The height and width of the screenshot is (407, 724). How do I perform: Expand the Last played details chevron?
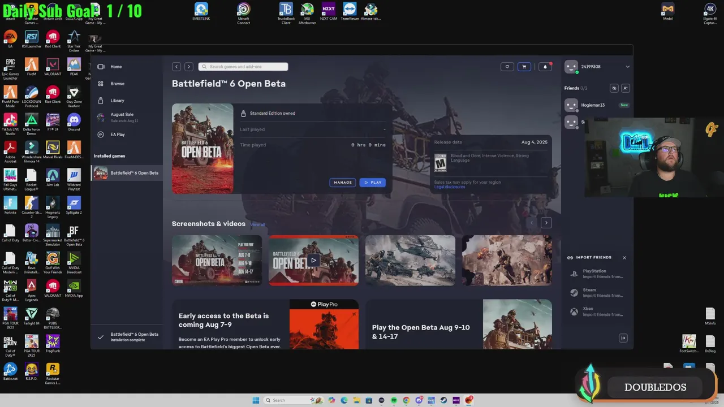[x=385, y=129]
